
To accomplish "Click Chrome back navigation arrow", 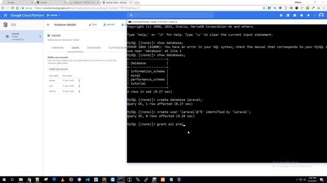I will tap(3, 8).
